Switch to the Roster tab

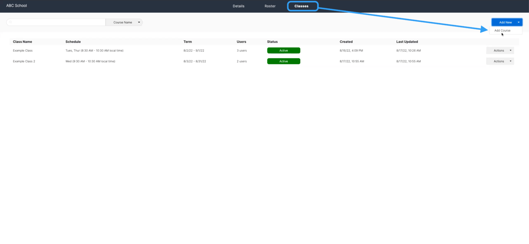270,6
